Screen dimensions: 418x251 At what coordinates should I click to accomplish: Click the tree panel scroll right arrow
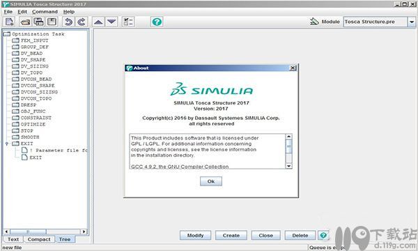(84, 231)
